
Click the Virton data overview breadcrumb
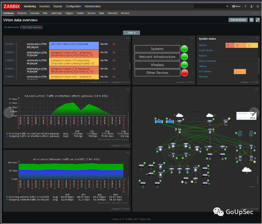click(x=32, y=27)
